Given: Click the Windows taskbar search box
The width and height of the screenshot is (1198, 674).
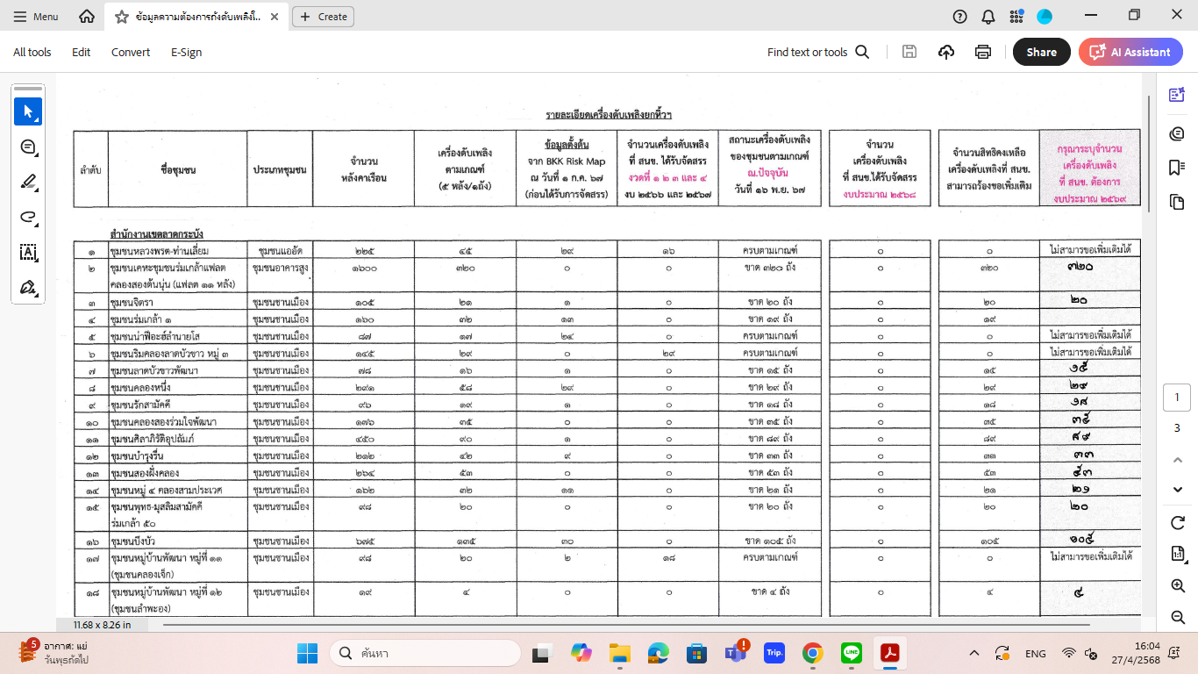Looking at the screenshot, I should [x=424, y=653].
